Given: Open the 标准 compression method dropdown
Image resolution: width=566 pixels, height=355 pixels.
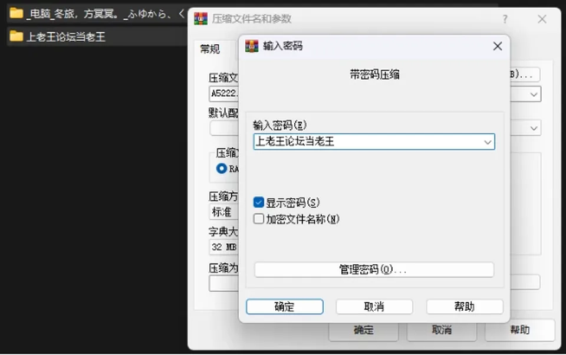Looking at the screenshot, I should coord(223,212).
